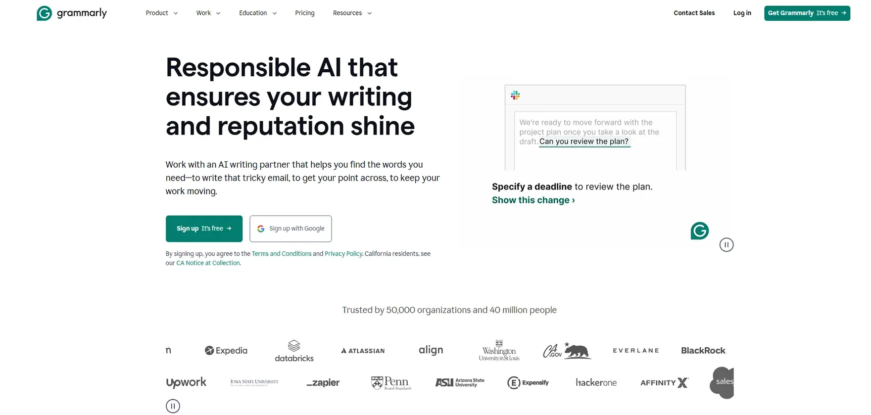Expand the Product dropdown menu

point(161,13)
